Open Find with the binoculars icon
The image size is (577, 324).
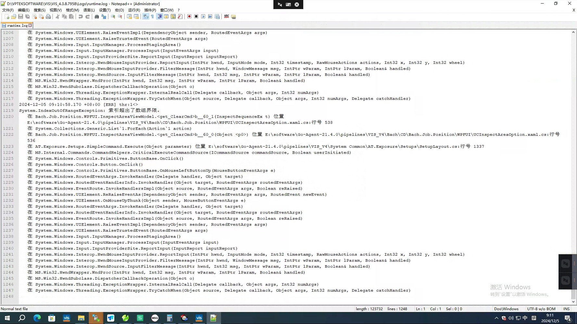click(97, 17)
